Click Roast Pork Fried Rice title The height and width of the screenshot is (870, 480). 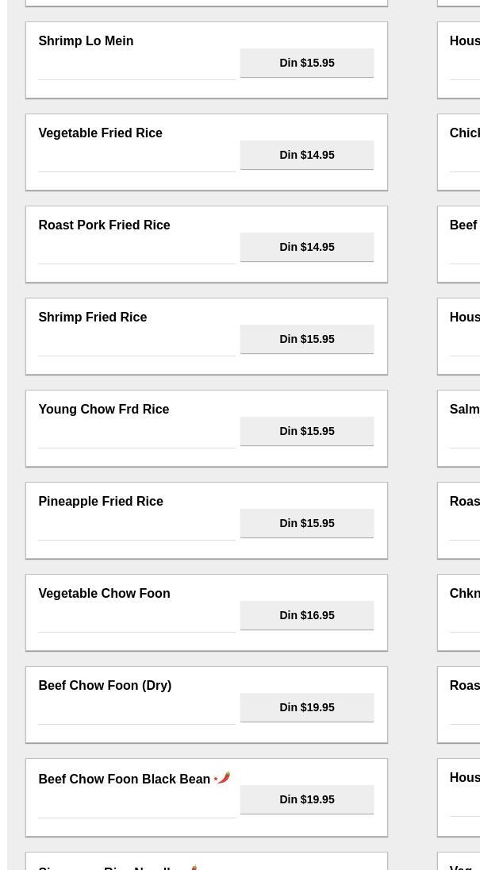104,225
